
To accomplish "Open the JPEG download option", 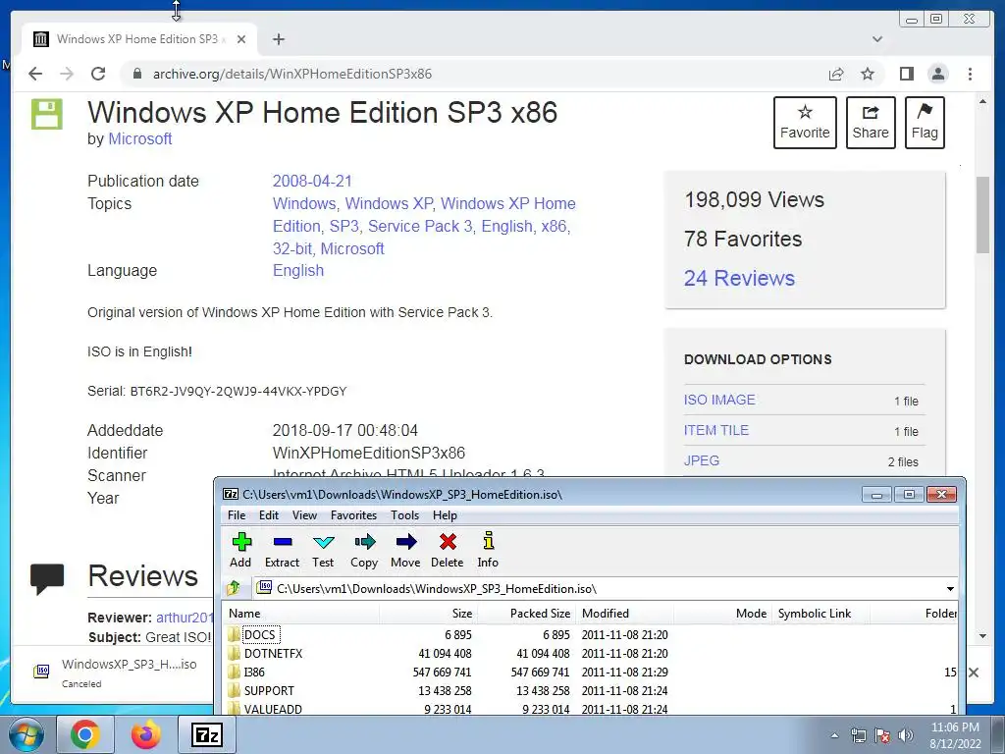I will coord(701,460).
